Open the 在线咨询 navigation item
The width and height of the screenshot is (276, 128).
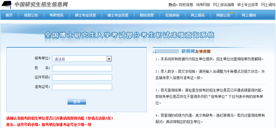[x=172, y=15]
